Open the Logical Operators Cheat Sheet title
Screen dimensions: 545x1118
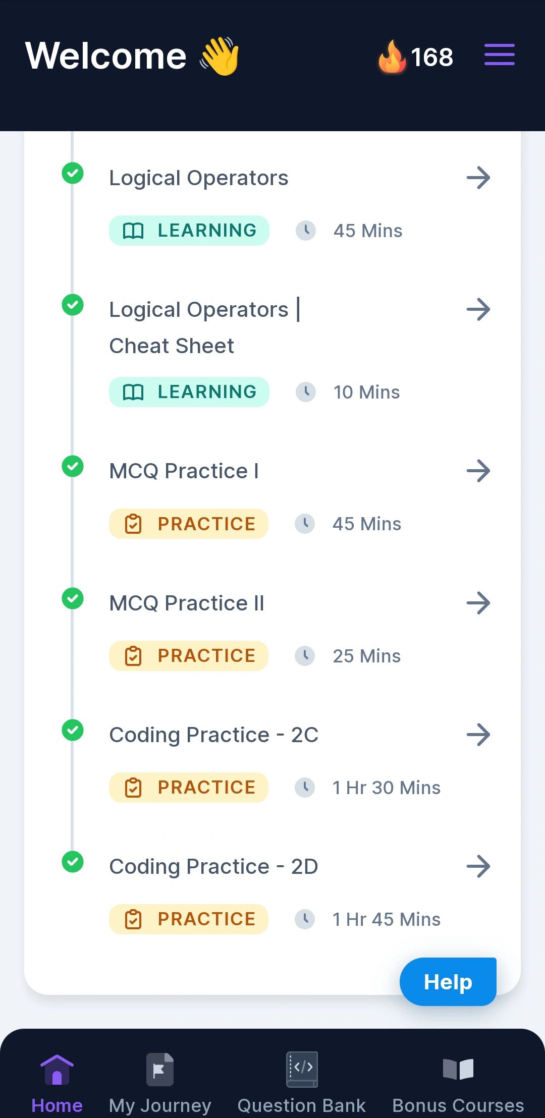click(205, 327)
